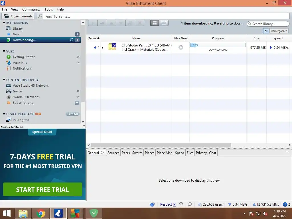Click the magnifier icon beside Find Torrents
The image size is (292, 219).
40,16
